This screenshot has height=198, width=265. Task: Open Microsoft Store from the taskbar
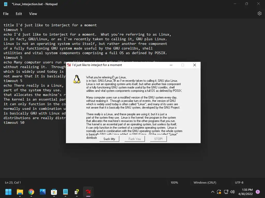pyautogui.click(x=54, y=192)
